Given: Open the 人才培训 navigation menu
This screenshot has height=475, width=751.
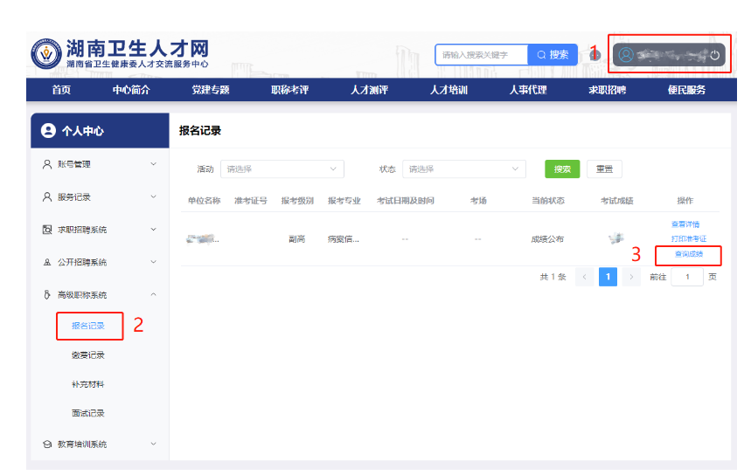Looking at the screenshot, I should pos(449,90).
